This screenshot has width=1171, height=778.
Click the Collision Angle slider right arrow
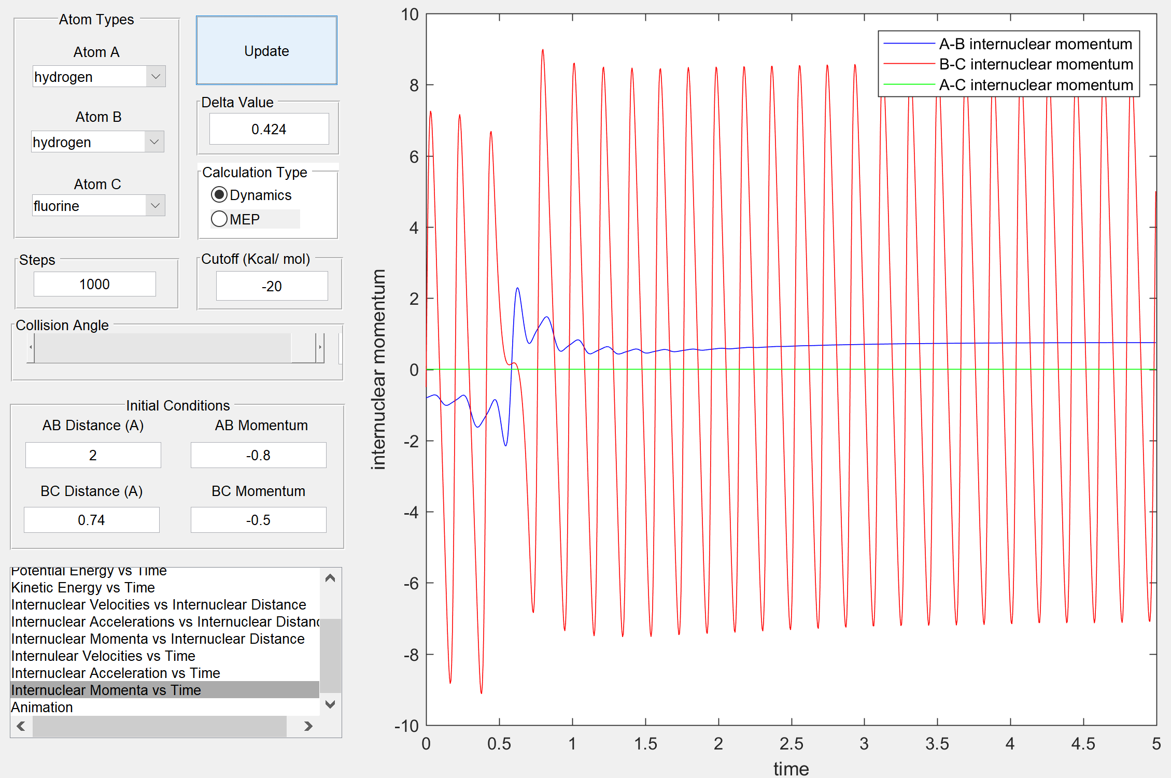320,348
